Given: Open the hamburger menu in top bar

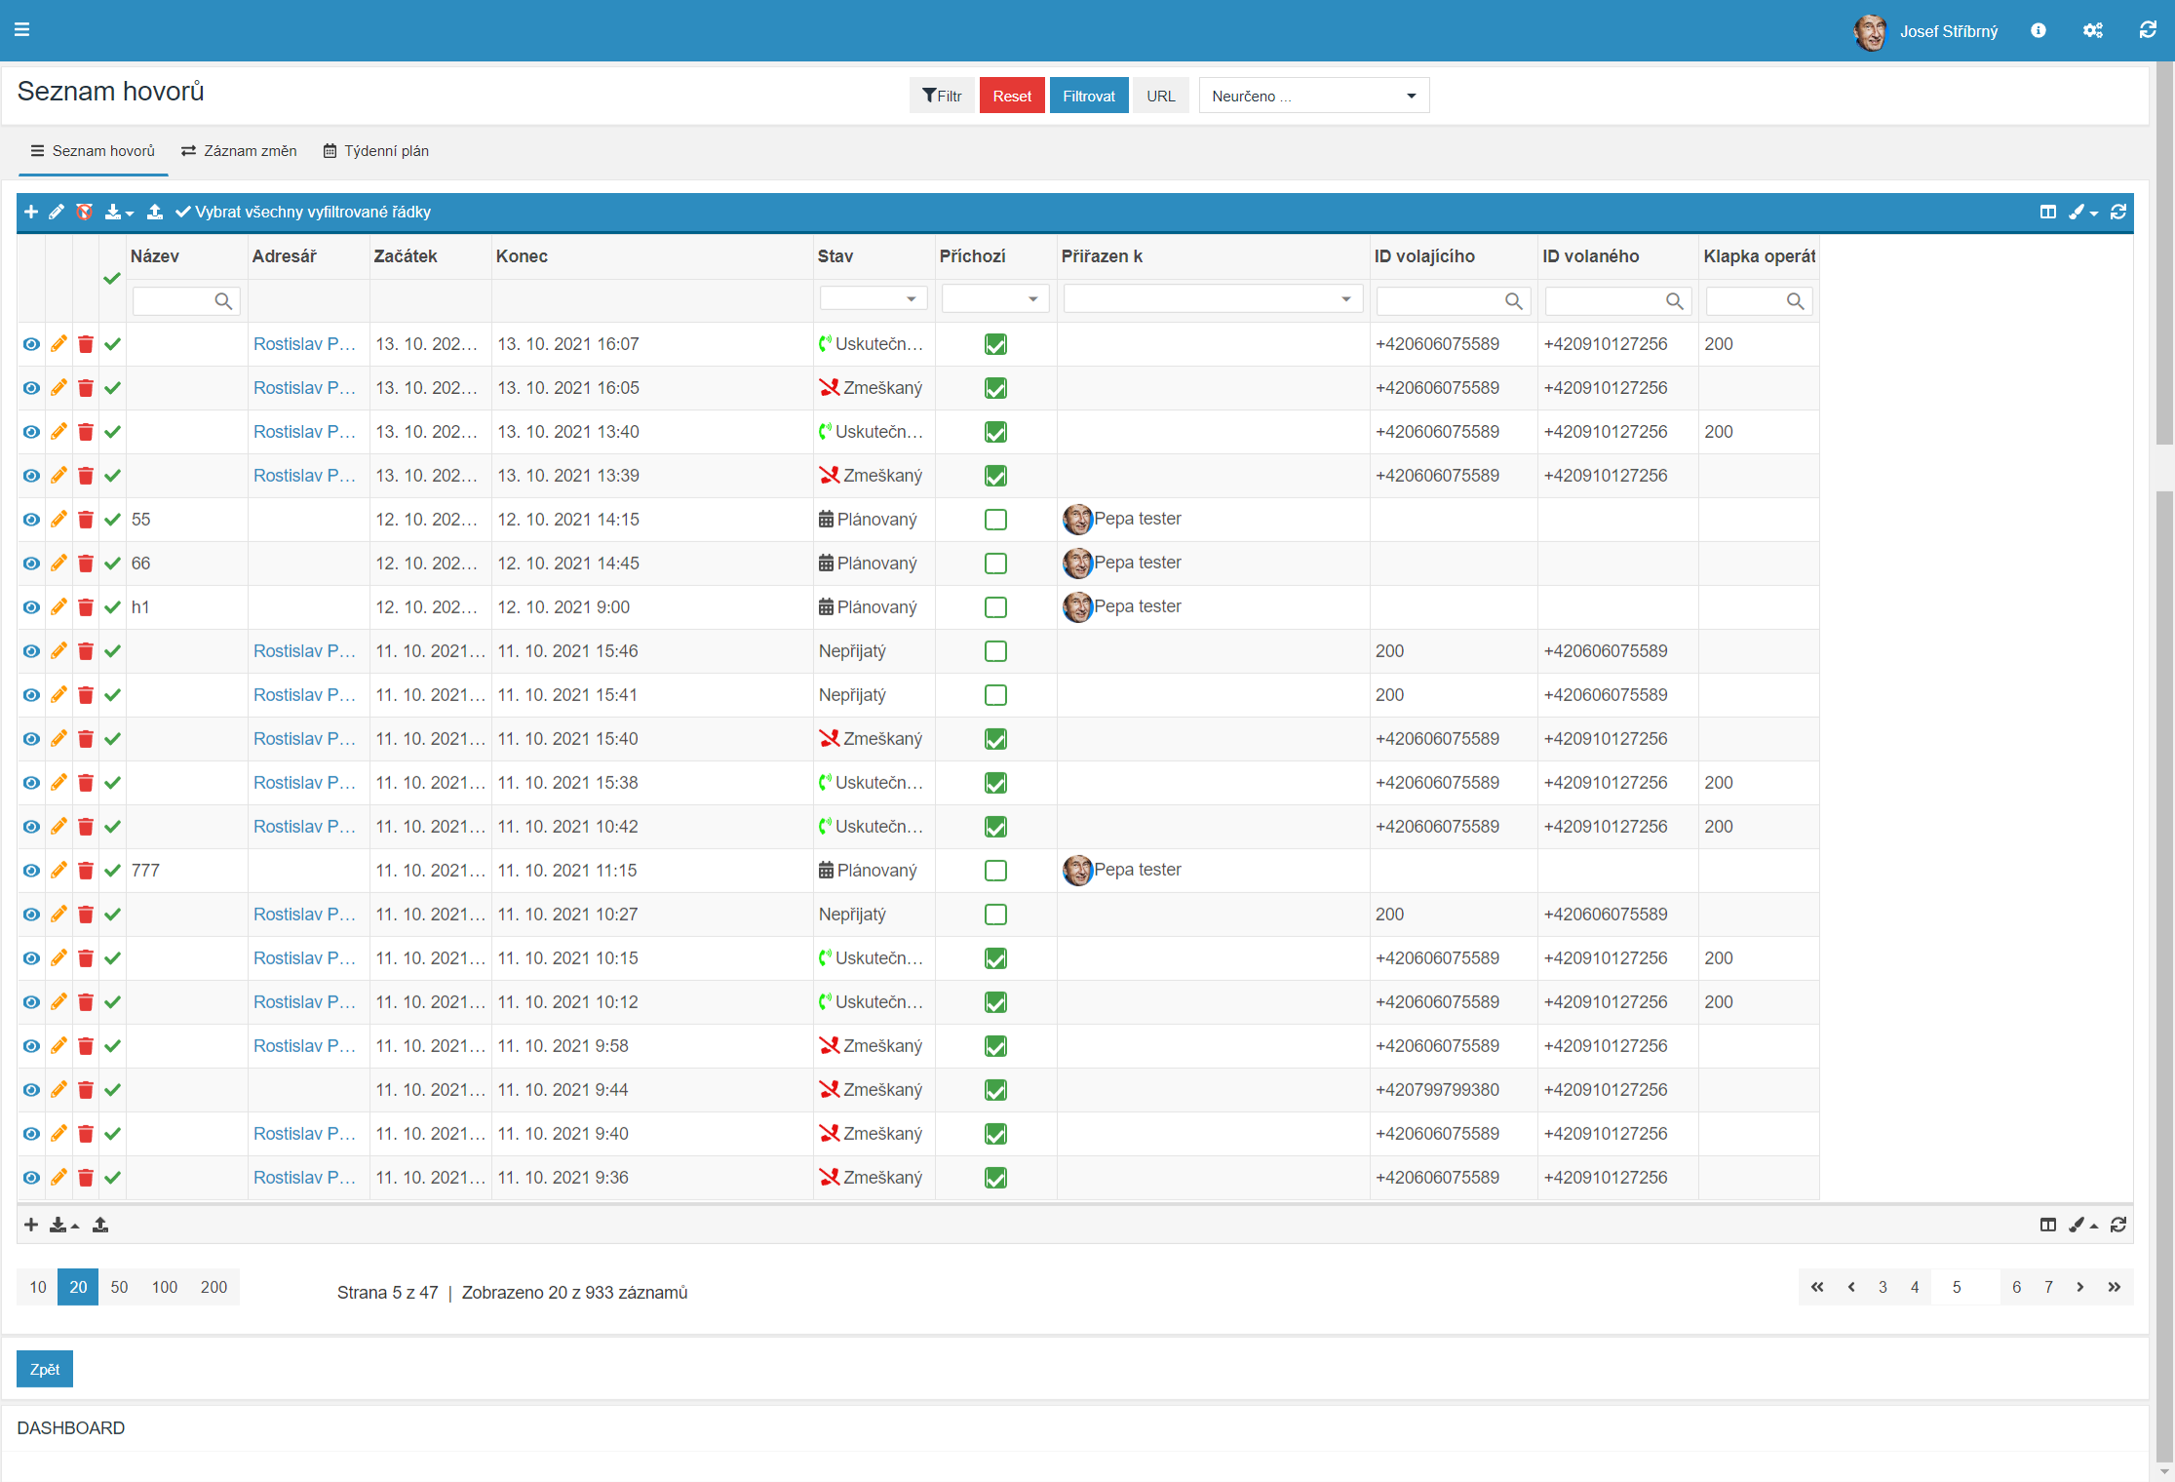Looking at the screenshot, I should [21, 29].
